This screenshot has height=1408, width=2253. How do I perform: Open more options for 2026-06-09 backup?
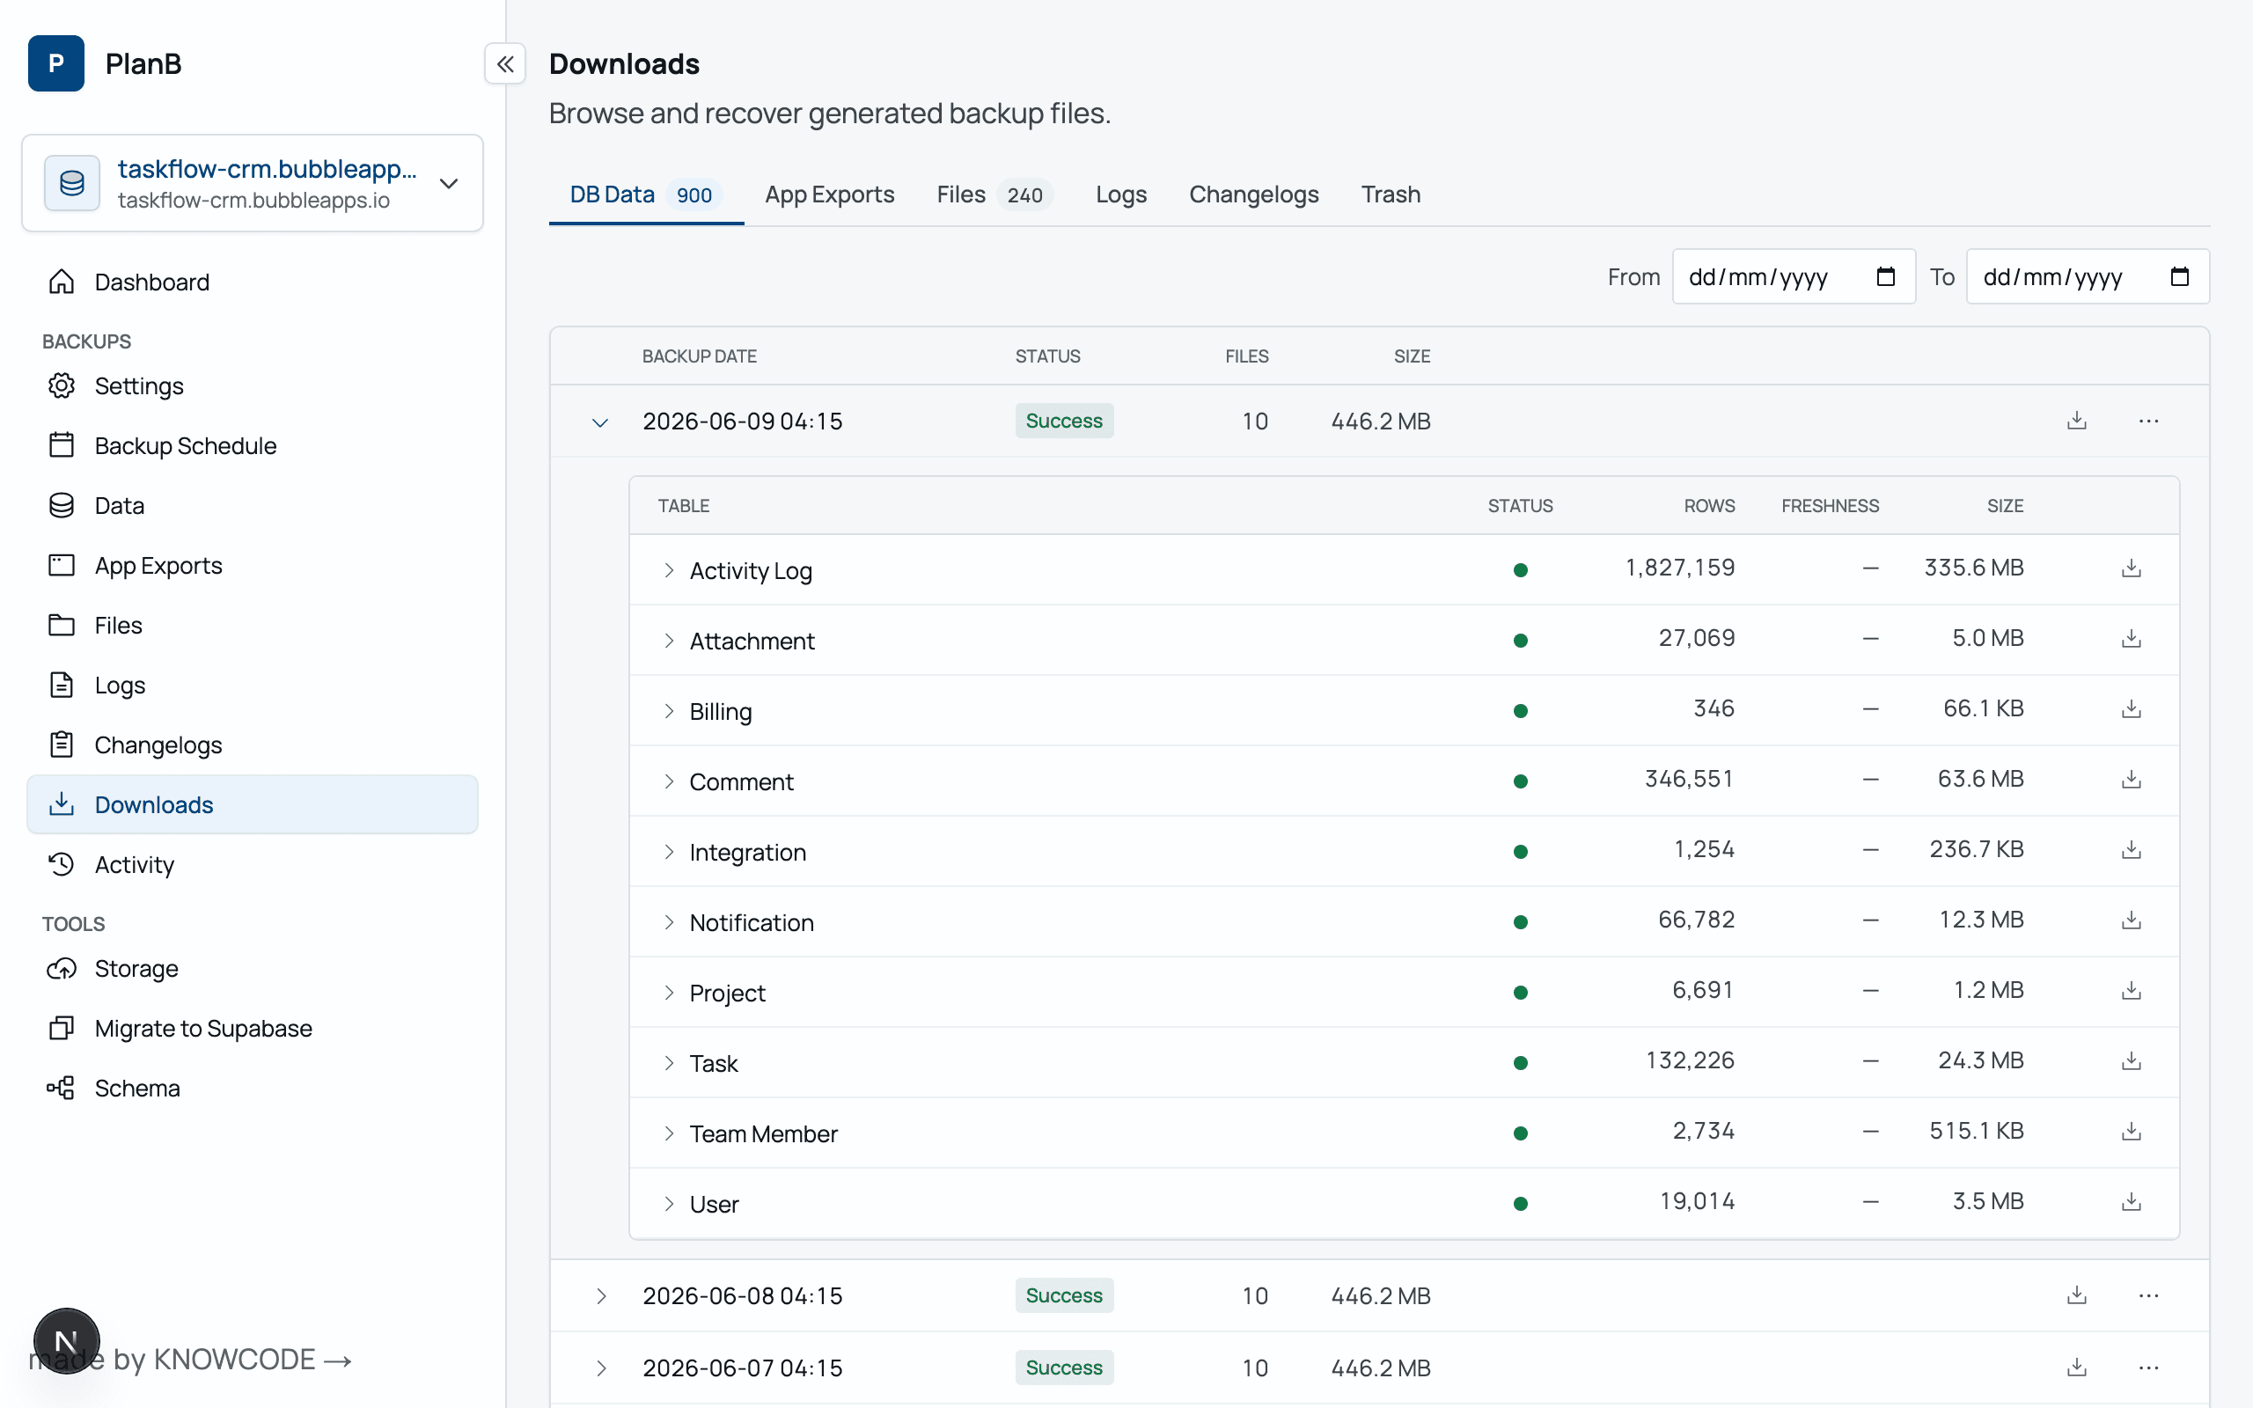2147,421
